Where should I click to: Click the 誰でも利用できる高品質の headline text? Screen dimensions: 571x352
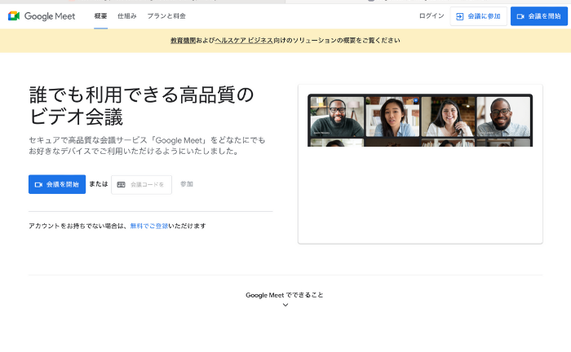[141, 95]
